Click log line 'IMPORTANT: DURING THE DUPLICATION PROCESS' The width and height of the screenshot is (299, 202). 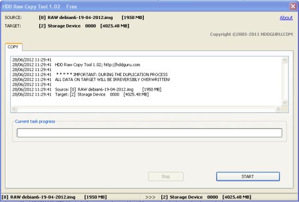[120, 74]
